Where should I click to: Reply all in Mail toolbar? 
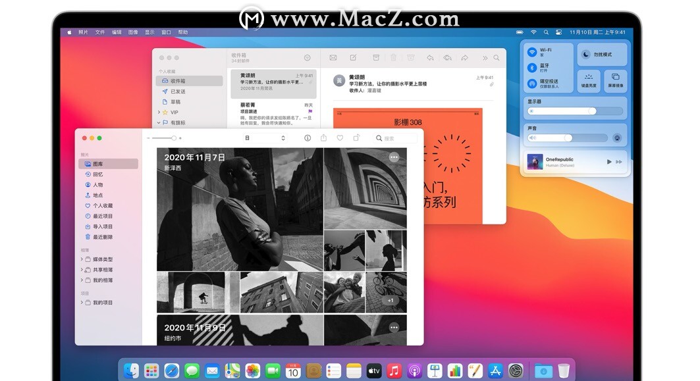click(x=447, y=57)
